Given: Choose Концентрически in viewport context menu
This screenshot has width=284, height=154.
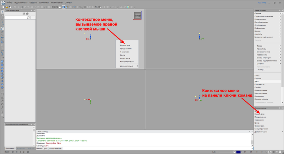Looking at the screenshot, I should pos(127,62).
